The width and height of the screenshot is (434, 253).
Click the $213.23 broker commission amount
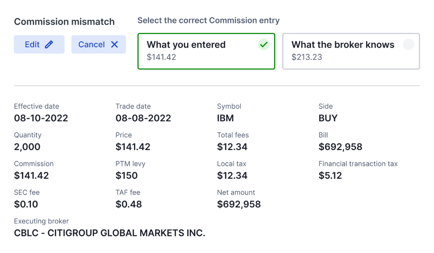307,57
